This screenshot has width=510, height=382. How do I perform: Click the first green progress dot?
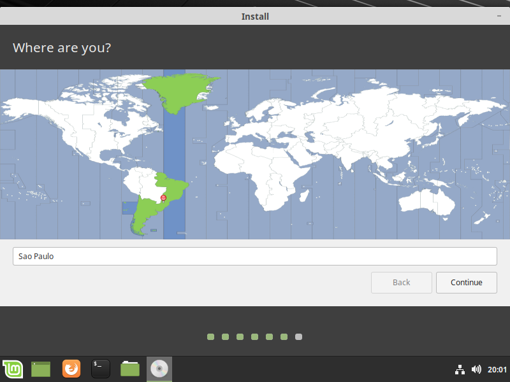211,337
